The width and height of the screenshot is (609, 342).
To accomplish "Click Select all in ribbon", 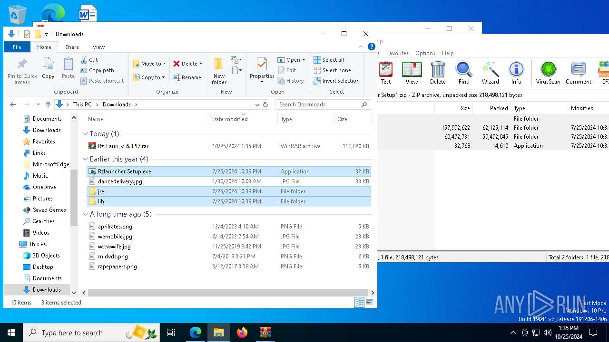I will click(x=329, y=60).
